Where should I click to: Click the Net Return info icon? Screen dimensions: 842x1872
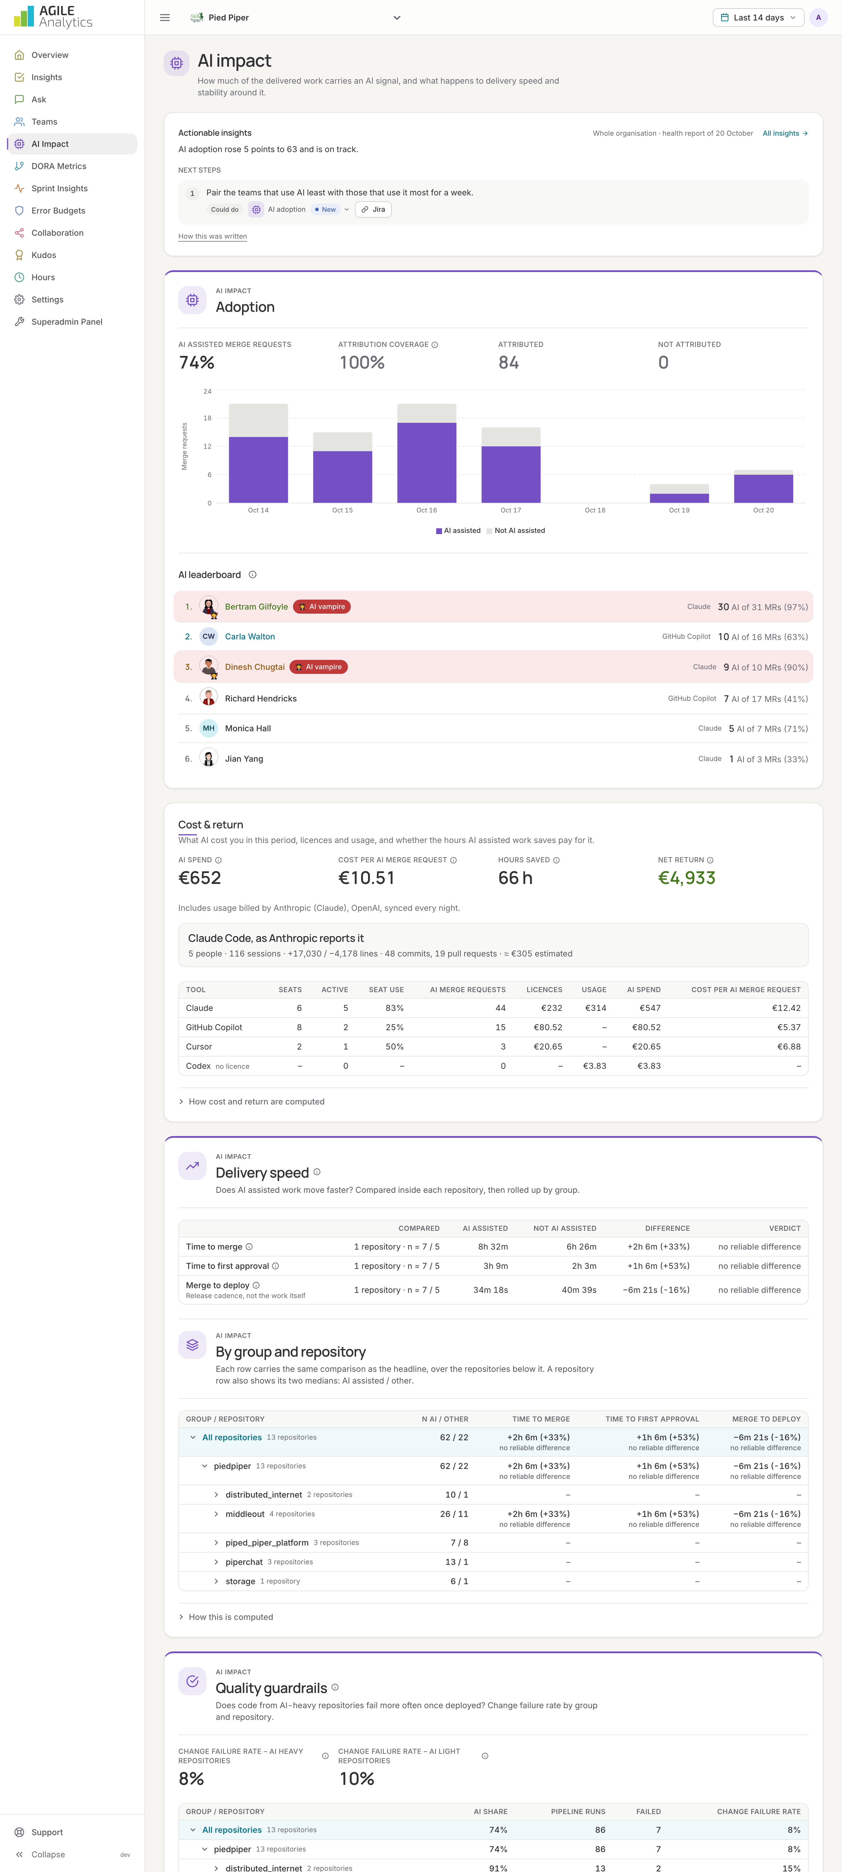click(710, 861)
